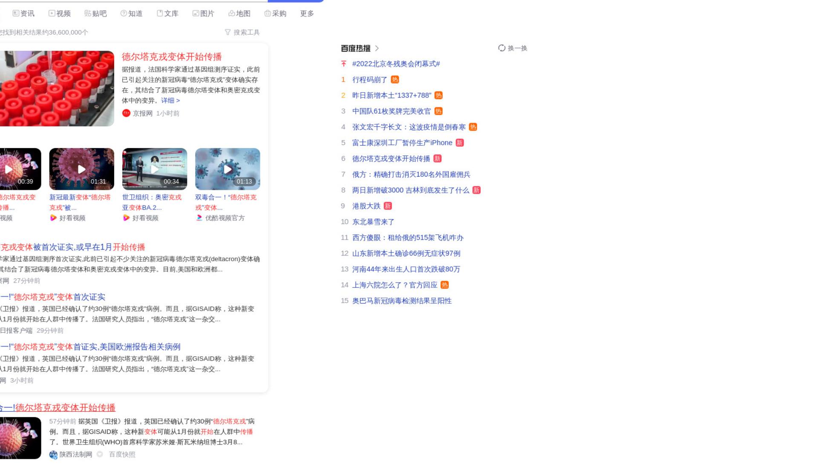Open hot search item 6 德尔塔克戎变体开始传播
This screenshot has height=467, width=818.
[391, 158]
